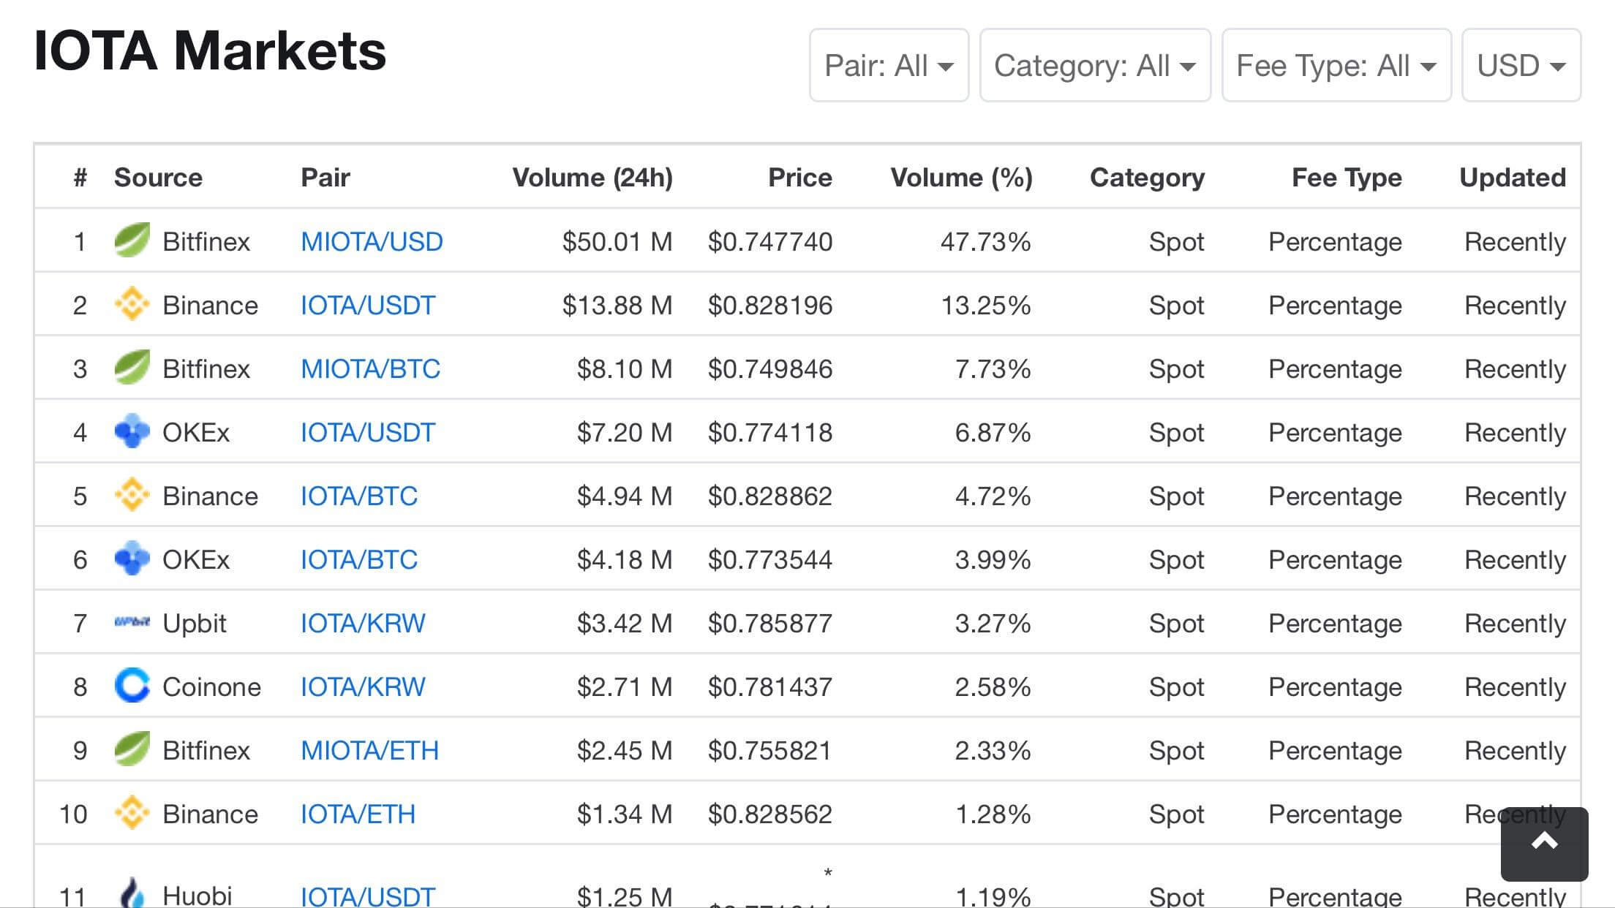Click the $13.88 M volume value
The height and width of the screenshot is (908, 1615).
coord(617,306)
